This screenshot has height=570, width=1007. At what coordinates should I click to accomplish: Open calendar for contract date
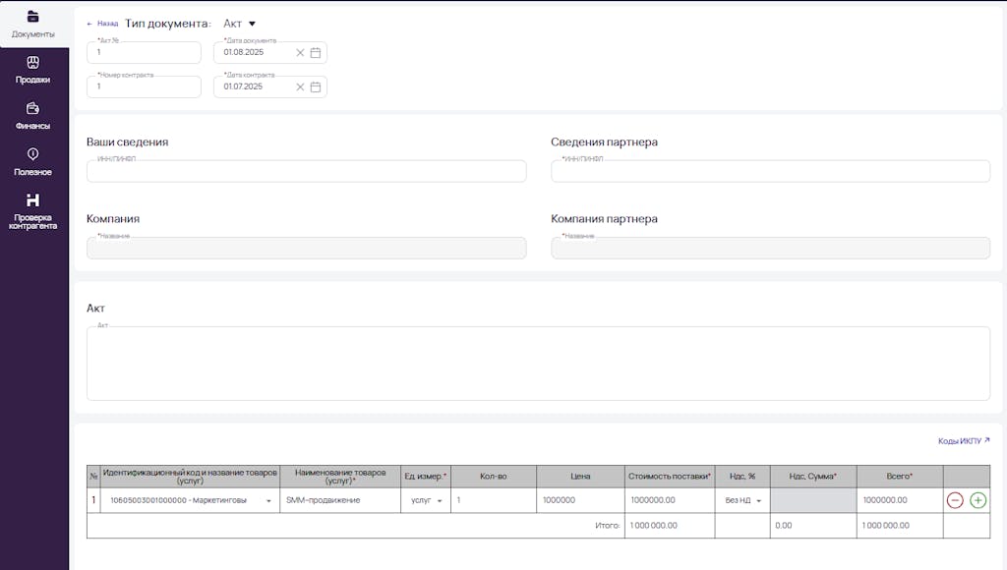coord(316,86)
